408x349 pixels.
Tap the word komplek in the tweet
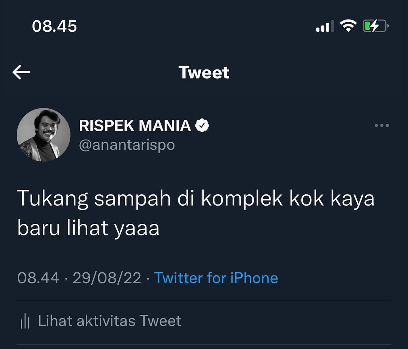tap(242, 199)
